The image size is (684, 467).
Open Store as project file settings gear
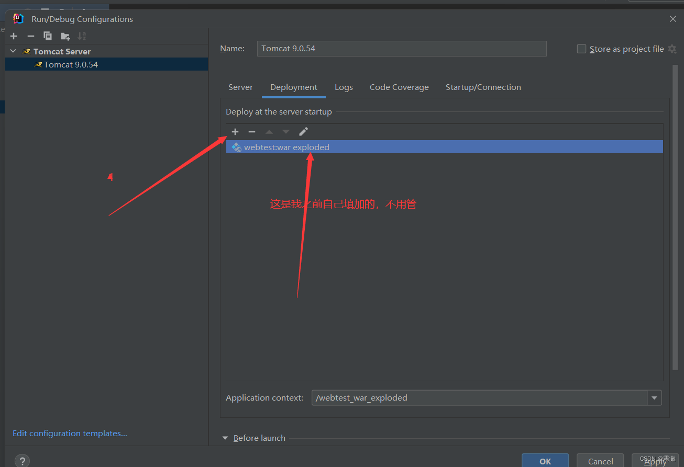672,49
